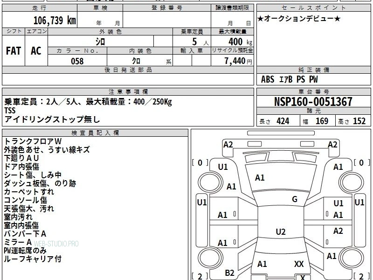373x280 pixels.
Task: Select the U2 mark on the roof diagram
Action: pos(281,231)
